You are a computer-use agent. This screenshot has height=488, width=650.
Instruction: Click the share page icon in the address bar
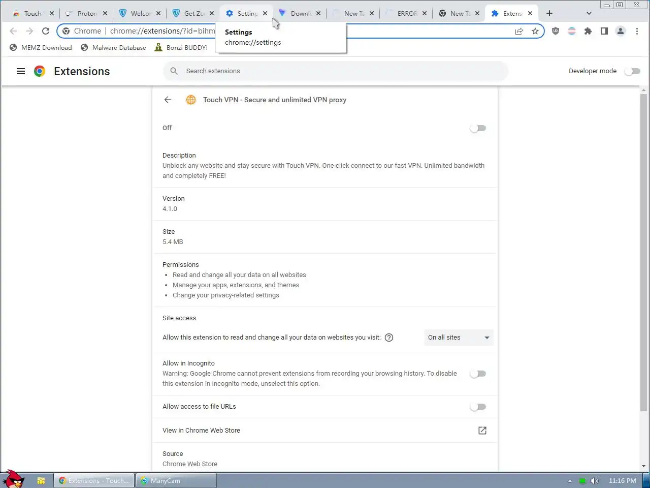pyautogui.click(x=519, y=31)
